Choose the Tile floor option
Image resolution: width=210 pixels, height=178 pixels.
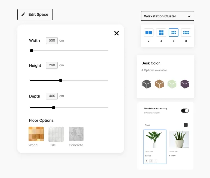pyautogui.click(x=56, y=134)
